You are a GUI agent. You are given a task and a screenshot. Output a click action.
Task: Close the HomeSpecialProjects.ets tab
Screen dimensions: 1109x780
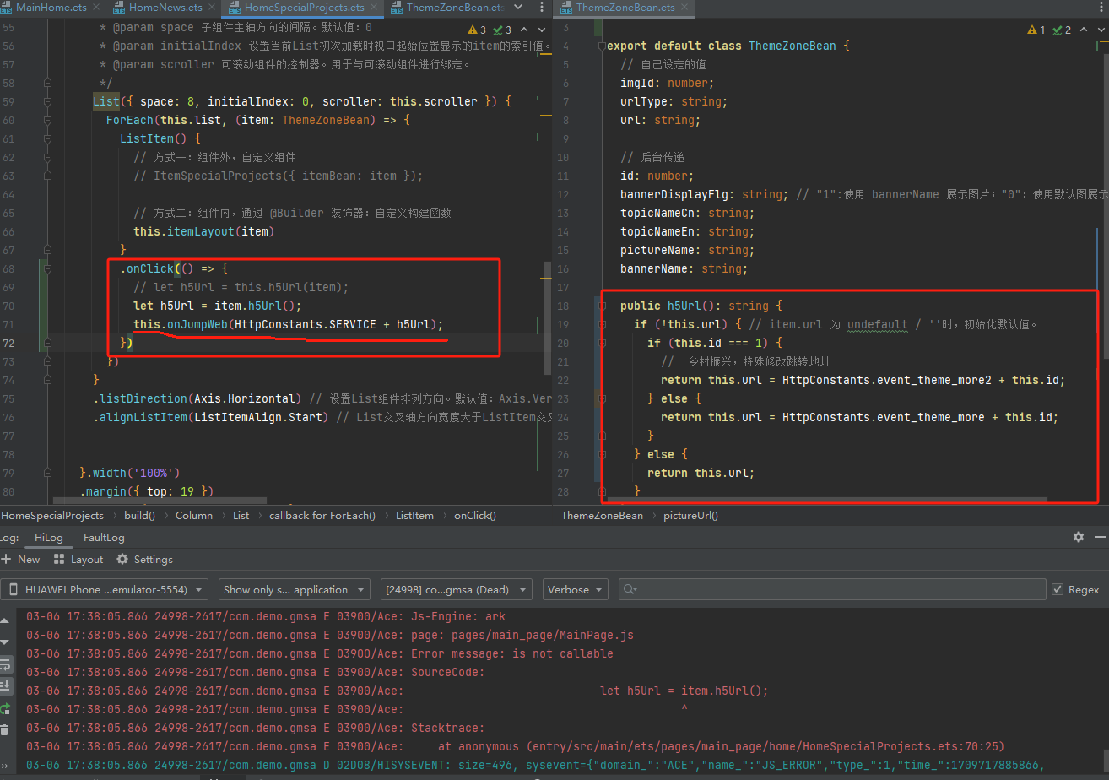[375, 8]
